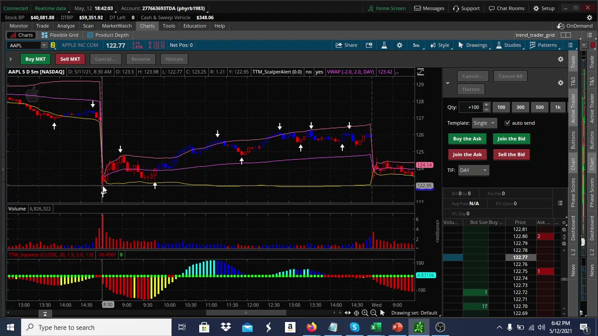Screen dimensions: 598x336
Task: Open Excel from the taskbar
Action: click(376, 328)
